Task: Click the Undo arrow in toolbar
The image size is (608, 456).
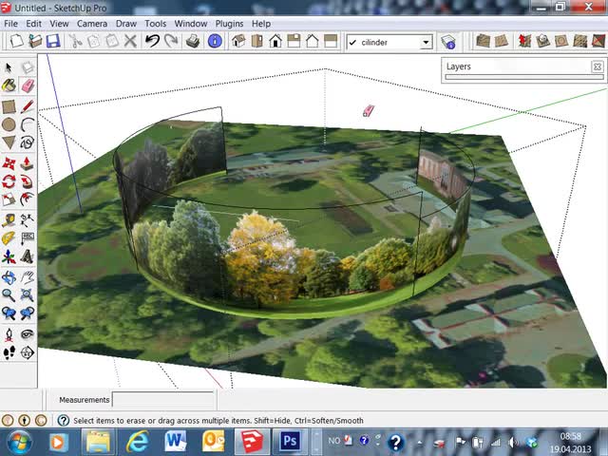Action: click(152, 42)
